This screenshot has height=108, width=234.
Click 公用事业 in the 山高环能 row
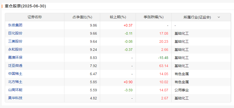[182, 90]
